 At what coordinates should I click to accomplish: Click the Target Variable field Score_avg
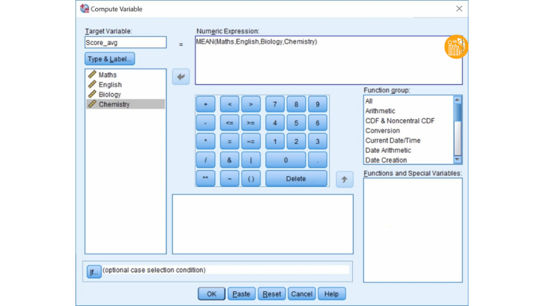(x=125, y=42)
